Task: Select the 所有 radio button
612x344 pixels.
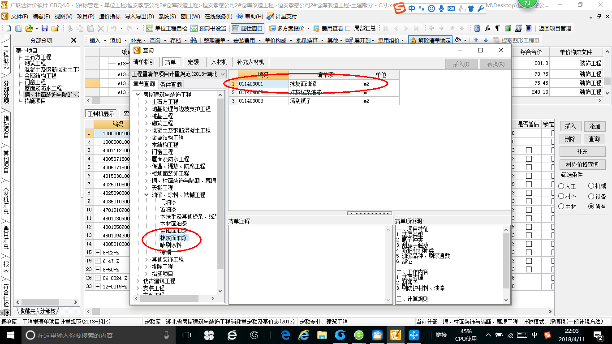Action: 591,206
